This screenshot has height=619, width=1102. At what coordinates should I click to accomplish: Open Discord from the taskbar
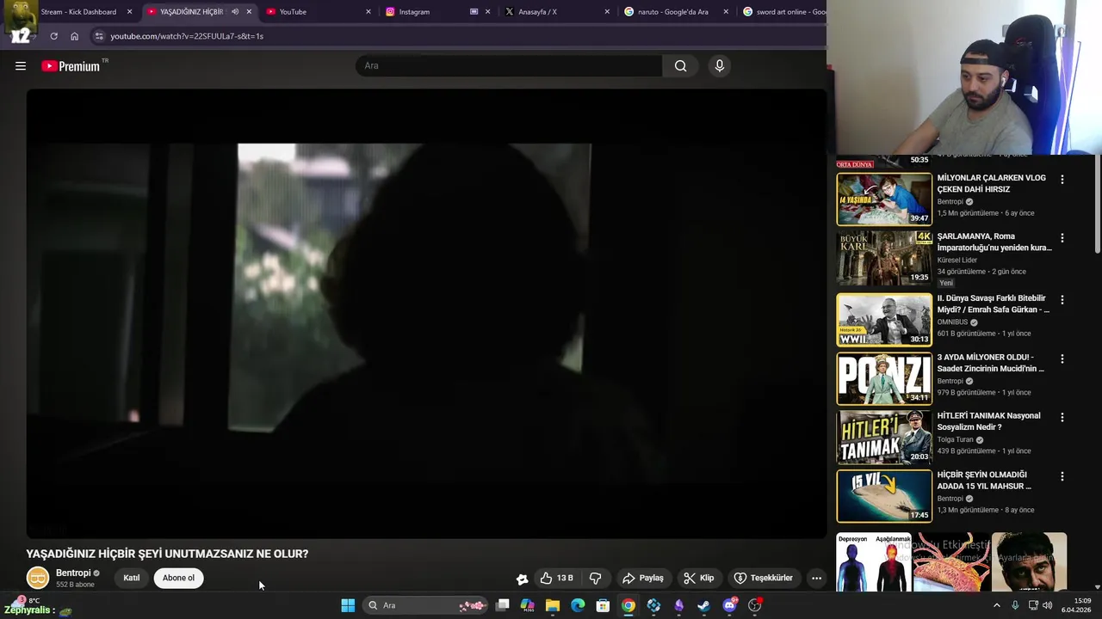point(729,605)
